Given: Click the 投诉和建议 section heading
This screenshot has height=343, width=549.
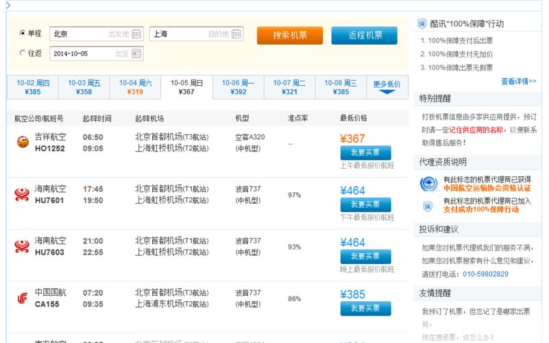Looking at the screenshot, I should coord(439,230).
